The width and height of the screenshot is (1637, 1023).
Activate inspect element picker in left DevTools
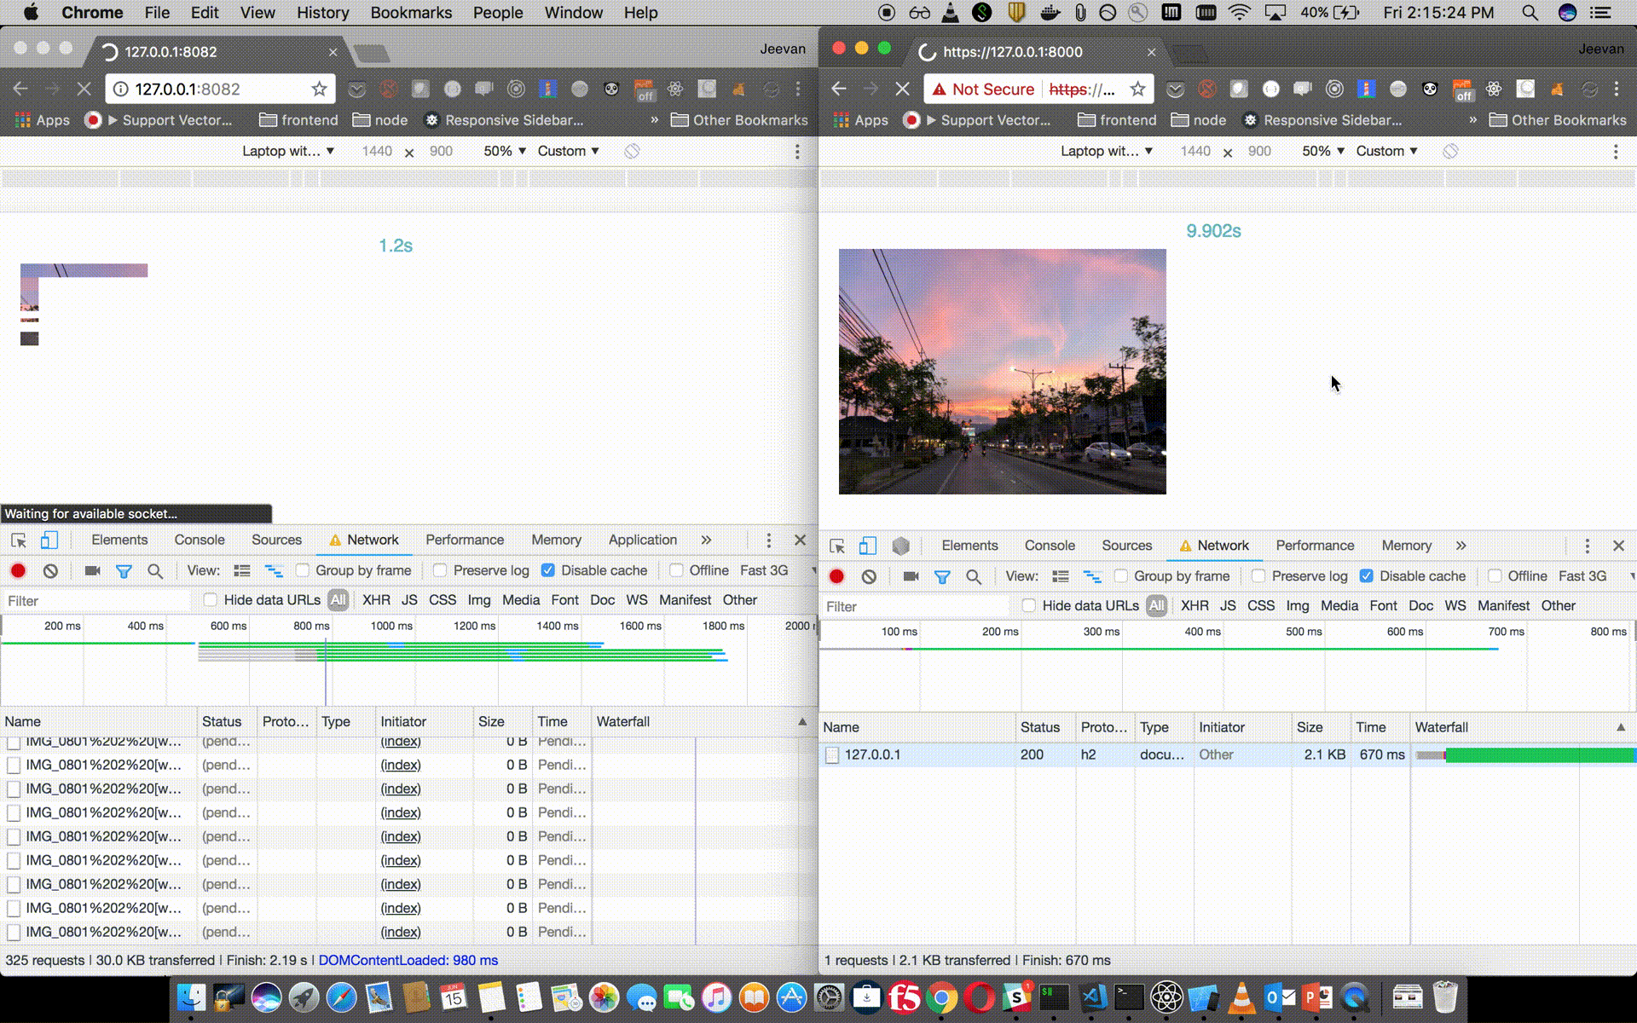pos(19,540)
